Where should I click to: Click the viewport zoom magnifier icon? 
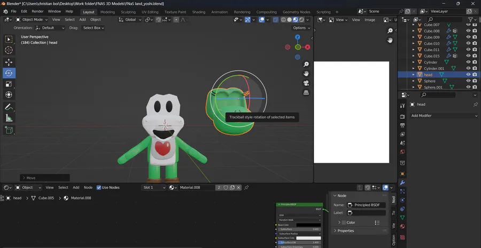(x=306, y=65)
